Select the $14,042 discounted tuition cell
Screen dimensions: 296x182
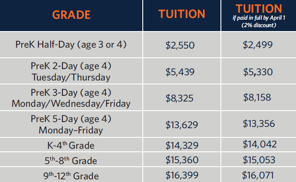259,145
